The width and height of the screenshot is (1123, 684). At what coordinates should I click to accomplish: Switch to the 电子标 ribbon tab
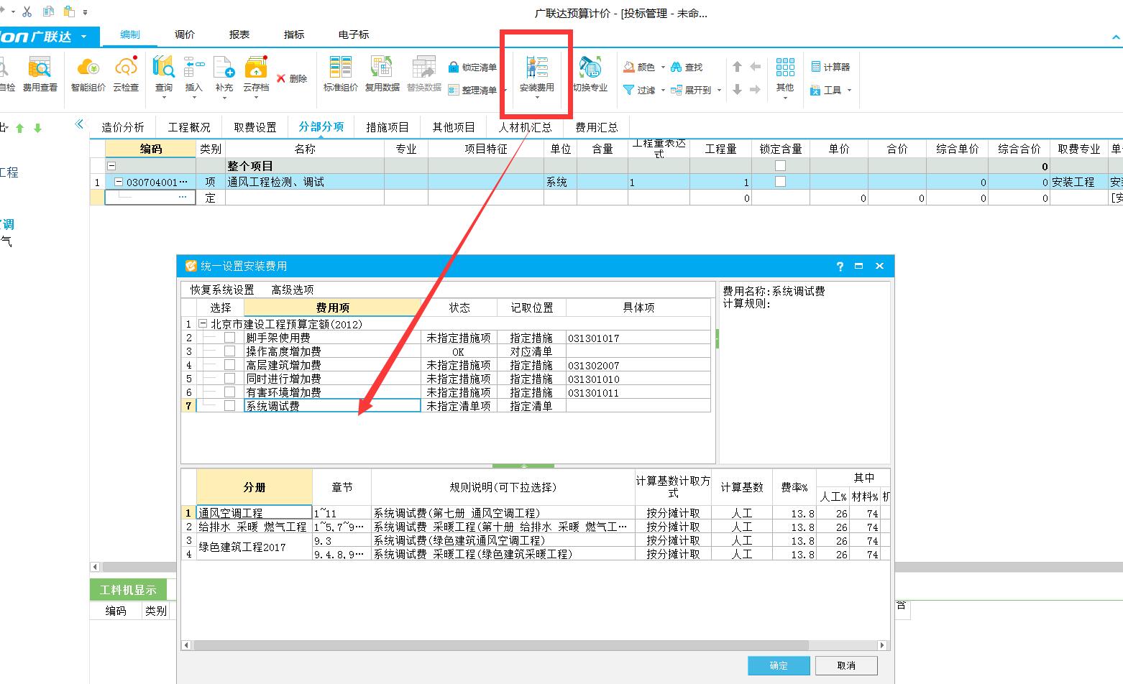pyautogui.click(x=354, y=34)
